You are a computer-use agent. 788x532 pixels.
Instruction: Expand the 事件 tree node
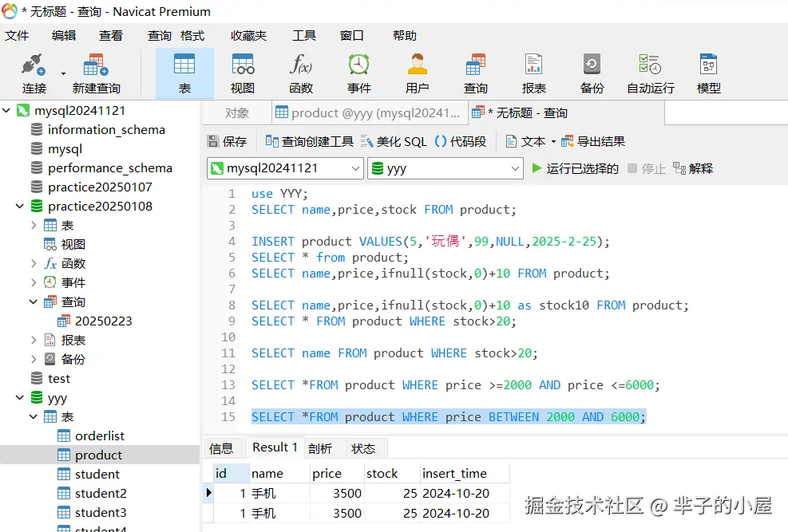tap(34, 282)
